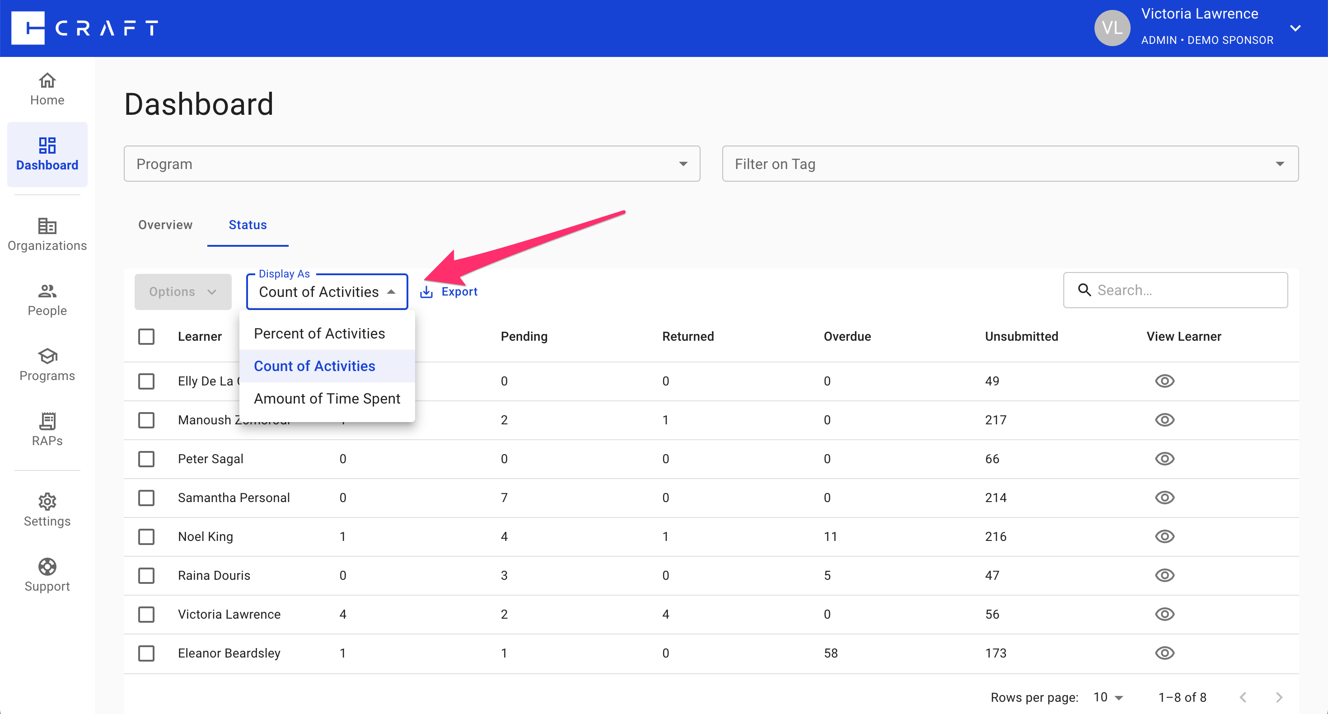This screenshot has width=1328, height=714.
Task: Open the People section
Action: click(47, 299)
